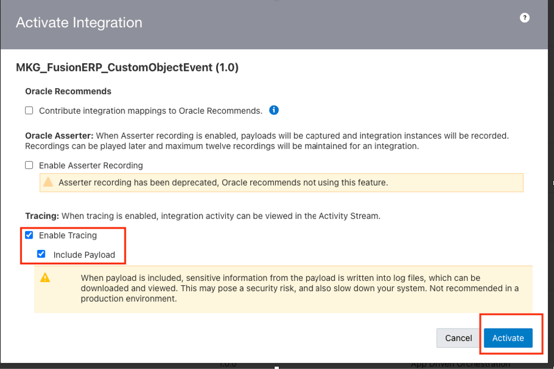Click the Enable Tracing label text

[68, 236]
